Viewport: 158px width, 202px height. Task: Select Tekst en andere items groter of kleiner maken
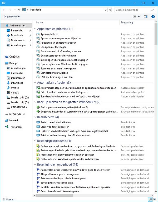(x=65, y=135)
